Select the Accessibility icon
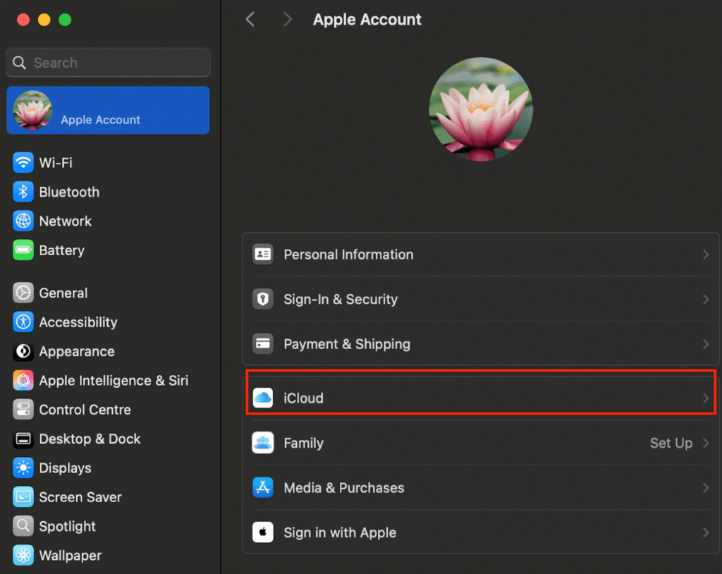Viewport: 722px width, 574px height. [23, 322]
